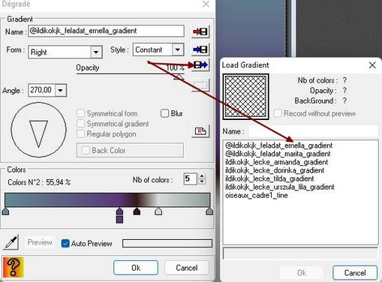Image resolution: width=382 pixels, height=282 pixels.
Task: Click the reset gradient 'R' icon
Action: tap(200, 131)
